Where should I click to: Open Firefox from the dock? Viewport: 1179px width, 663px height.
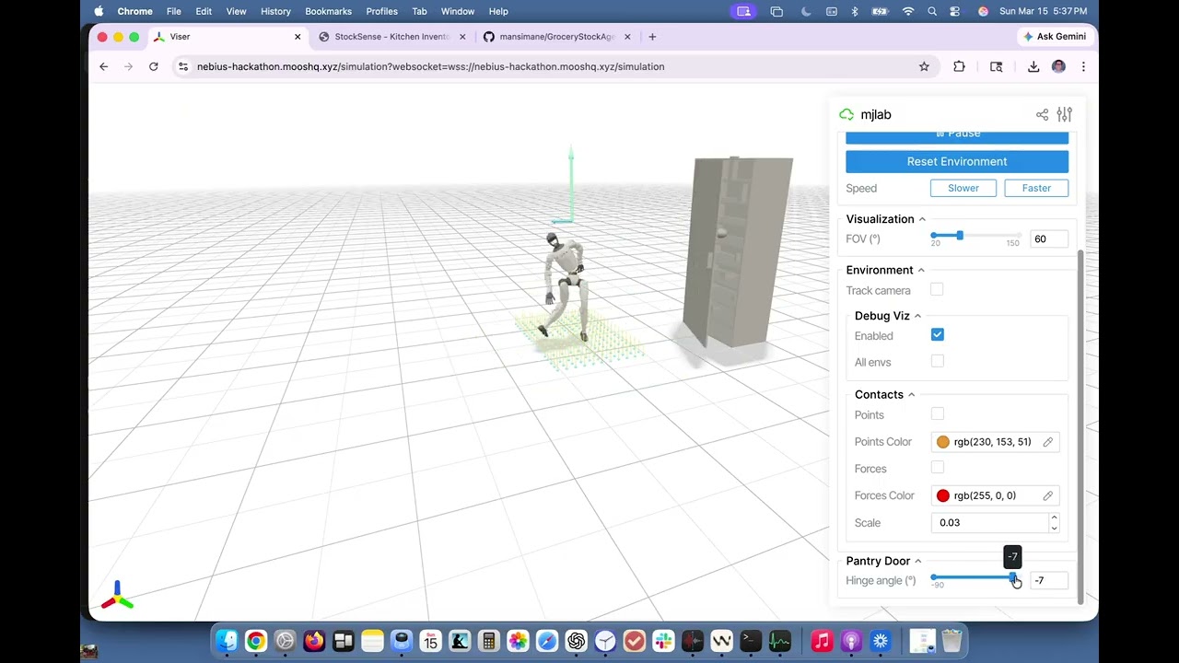tap(314, 641)
